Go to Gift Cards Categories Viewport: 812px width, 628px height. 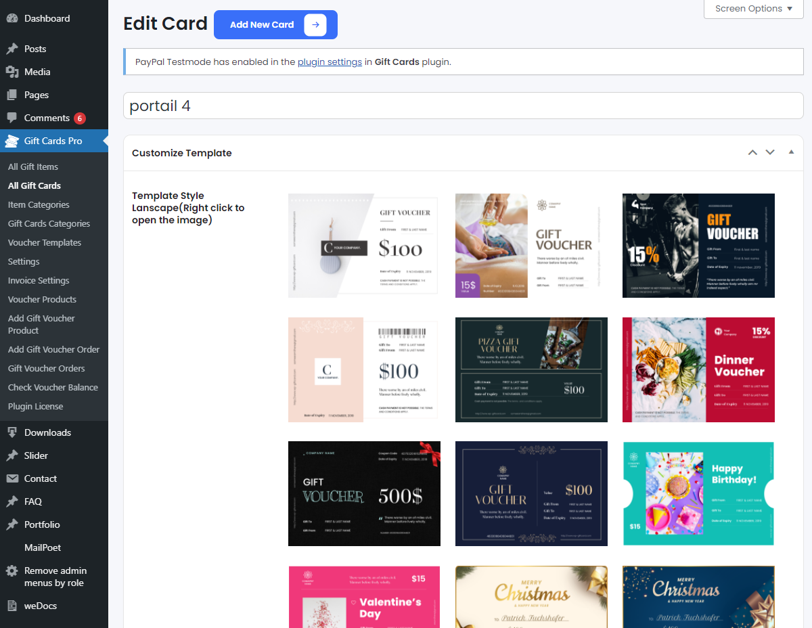[x=49, y=223]
